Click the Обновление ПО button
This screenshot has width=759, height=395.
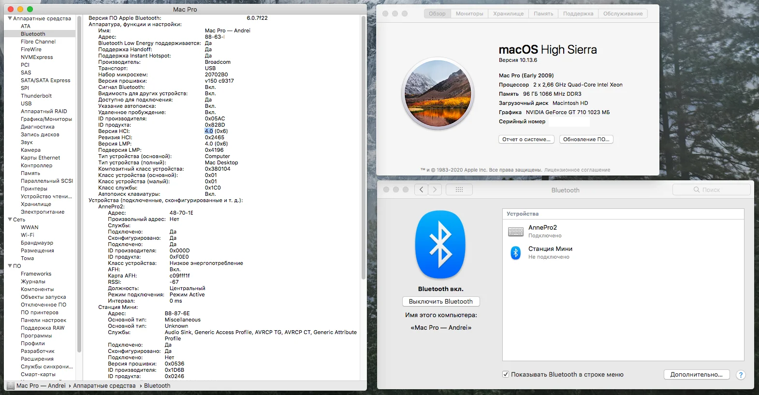pyautogui.click(x=586, y=139)
